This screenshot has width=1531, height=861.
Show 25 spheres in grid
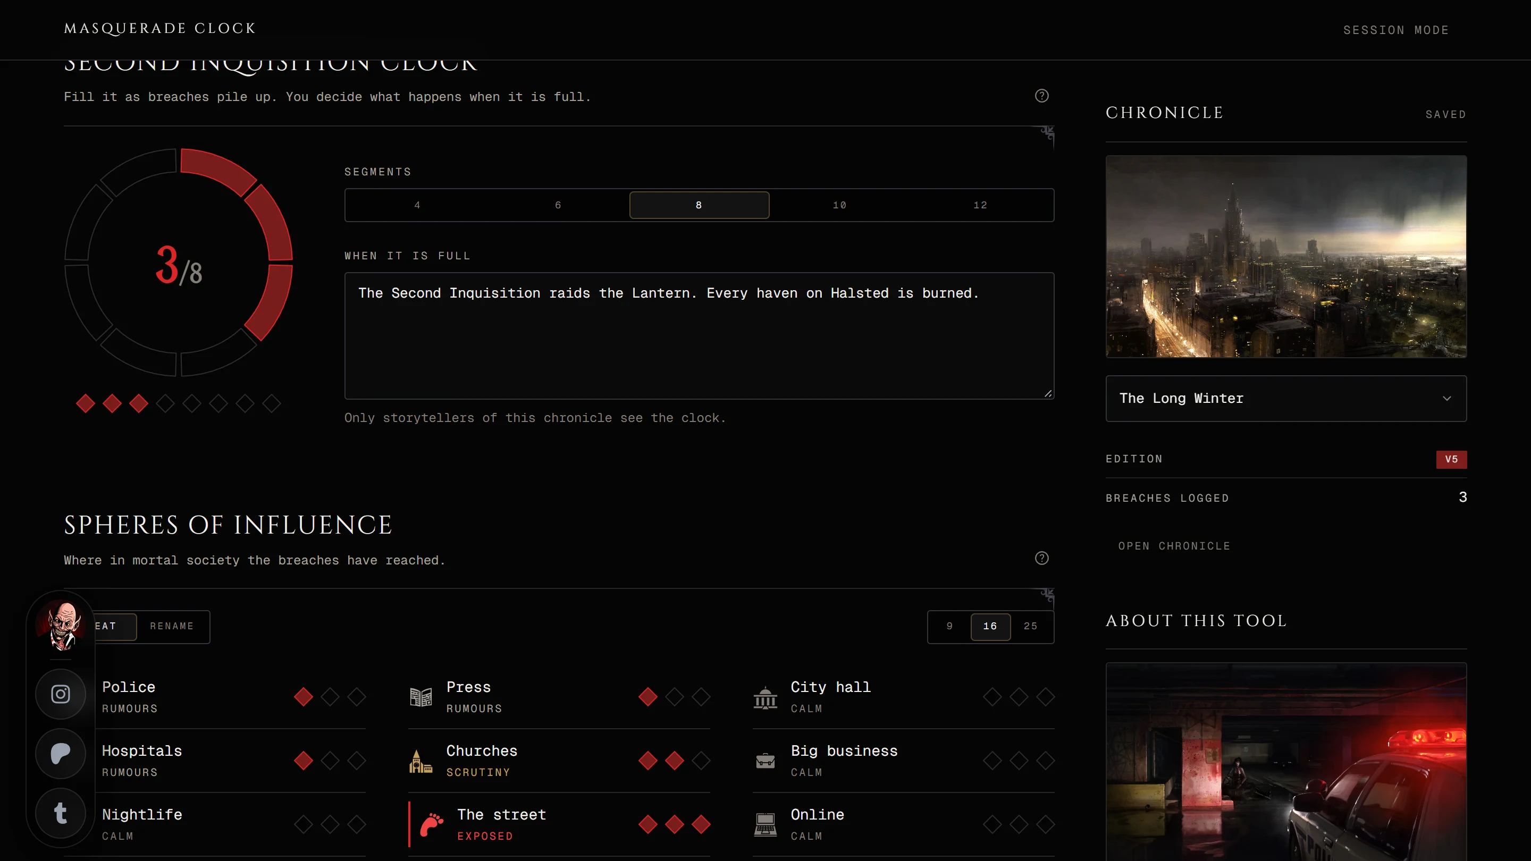[1031, 626]
